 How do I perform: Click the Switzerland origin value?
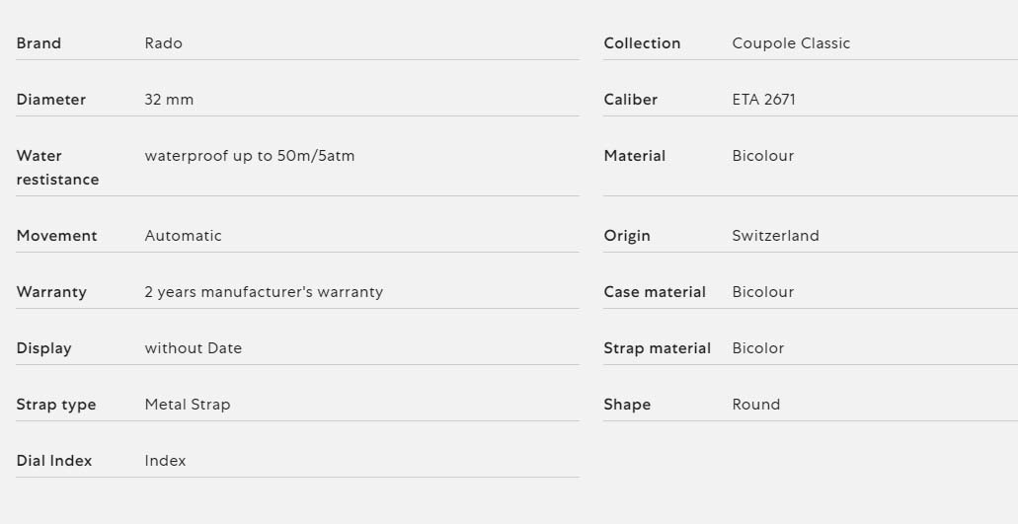[x=775, y=236]
